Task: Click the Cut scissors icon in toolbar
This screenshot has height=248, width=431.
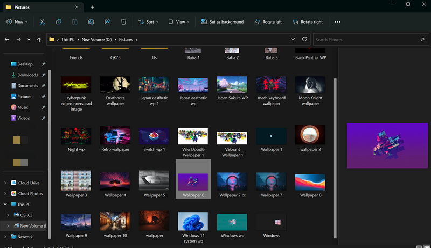Action: pyautogui.click(x=42, y=22)
